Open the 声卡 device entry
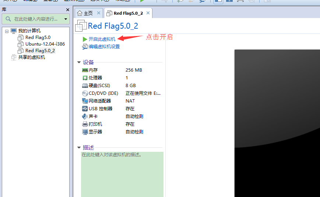 point(93,117)
